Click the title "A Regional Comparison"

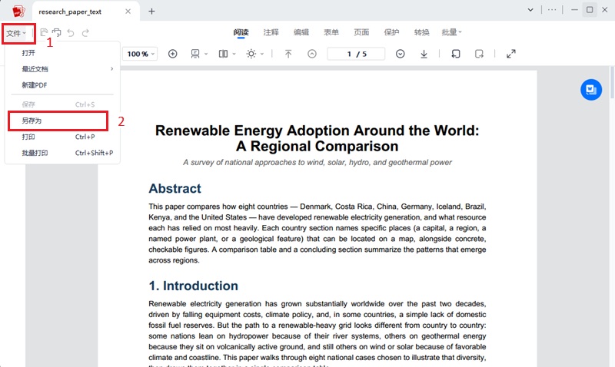317,146
